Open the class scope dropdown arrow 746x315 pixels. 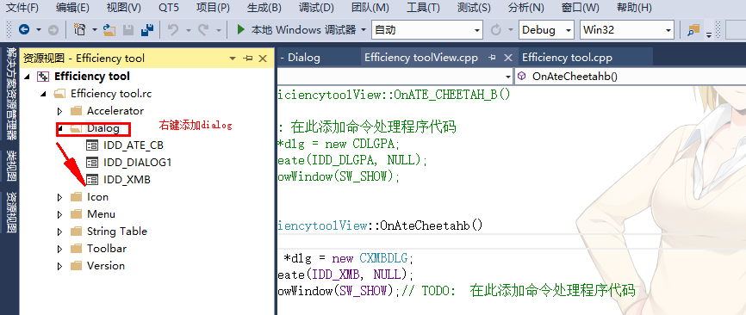tap(507, 76)
